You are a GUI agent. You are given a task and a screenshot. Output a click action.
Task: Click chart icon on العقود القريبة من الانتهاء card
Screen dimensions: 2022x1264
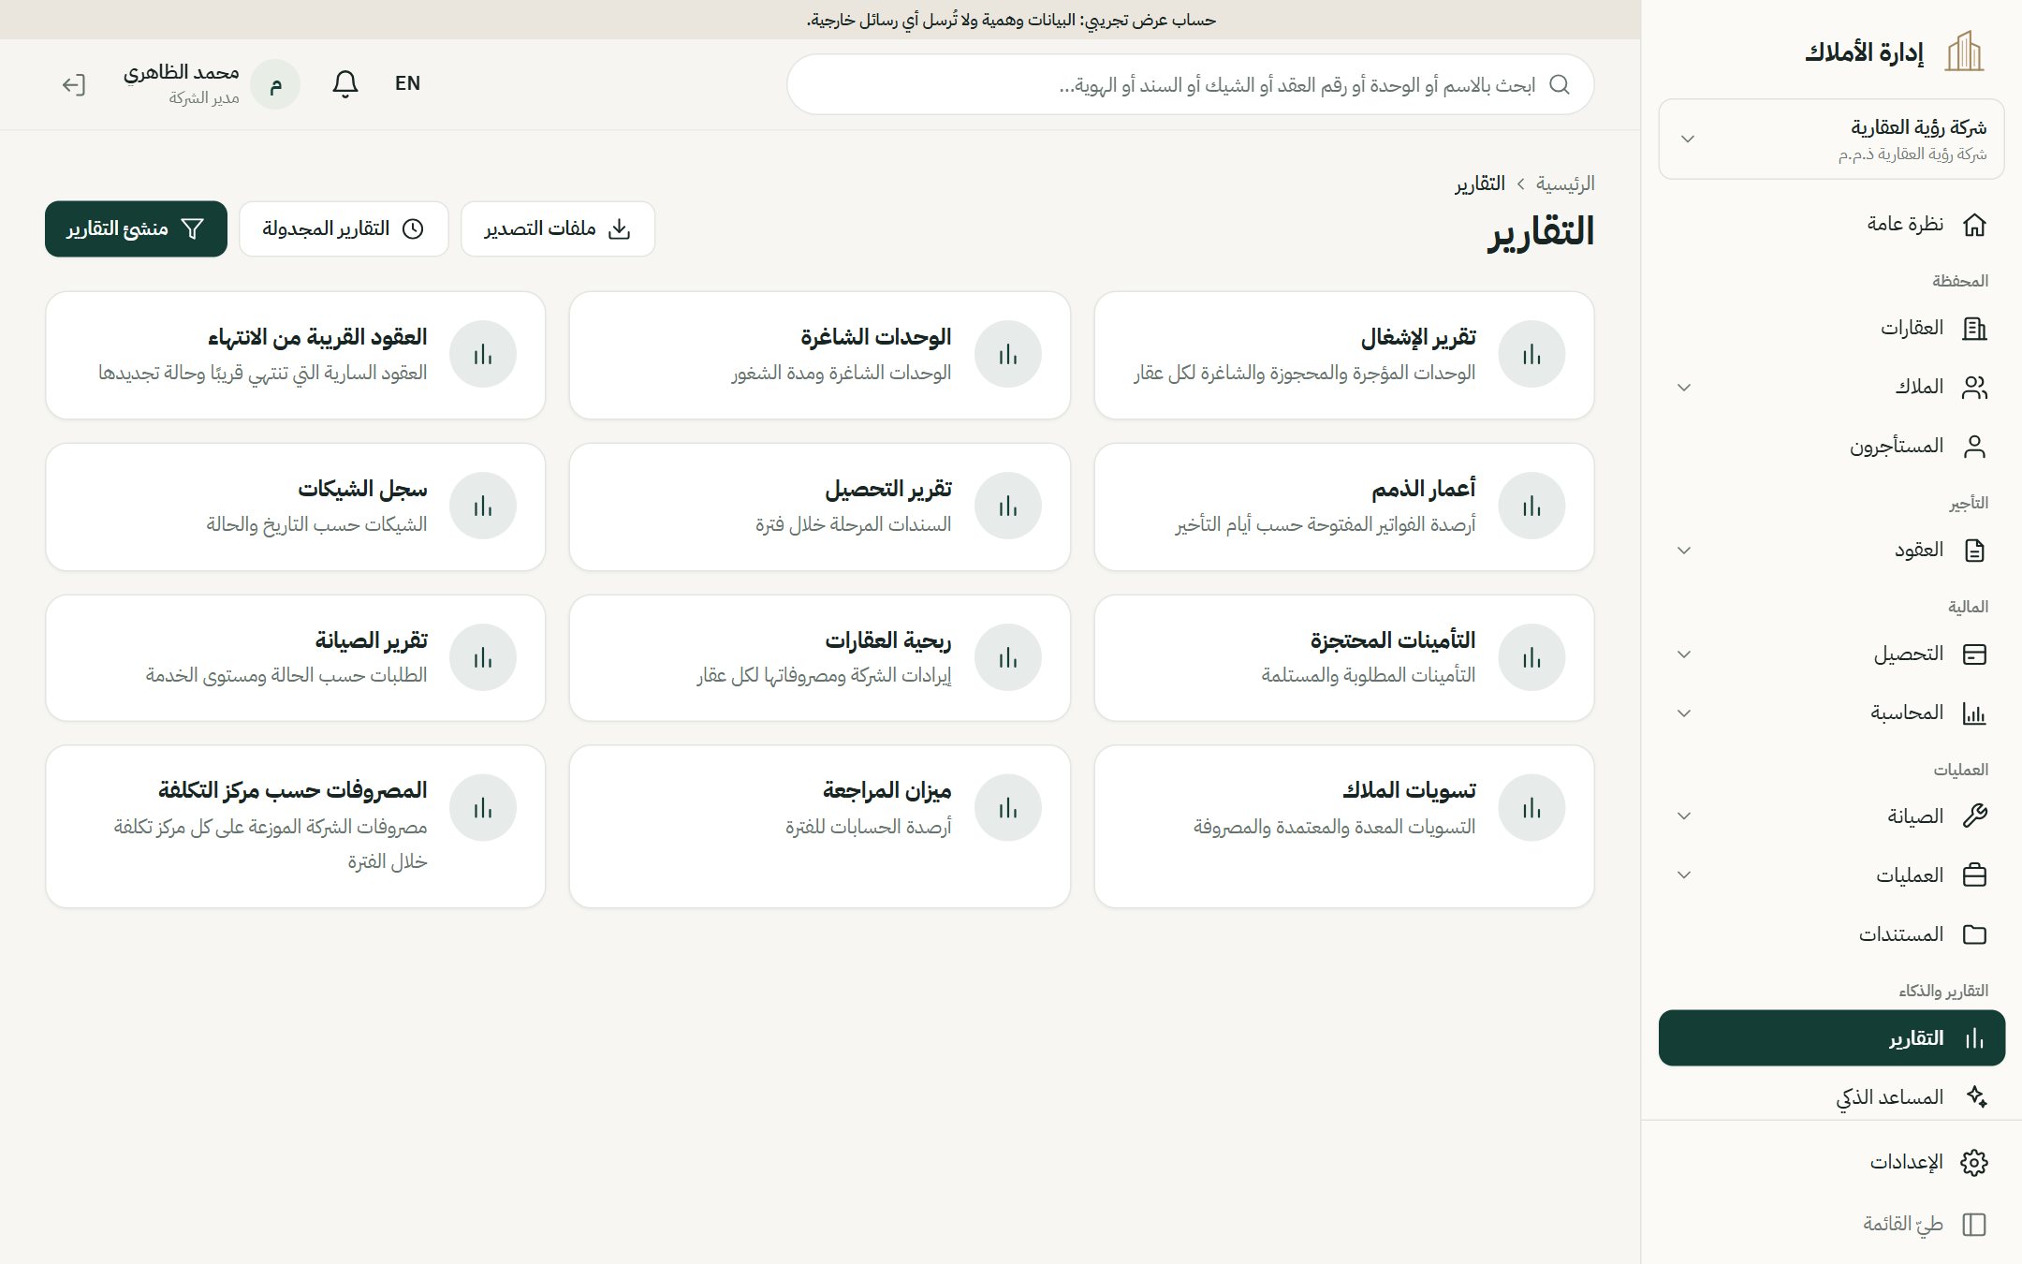pos(483,355)
